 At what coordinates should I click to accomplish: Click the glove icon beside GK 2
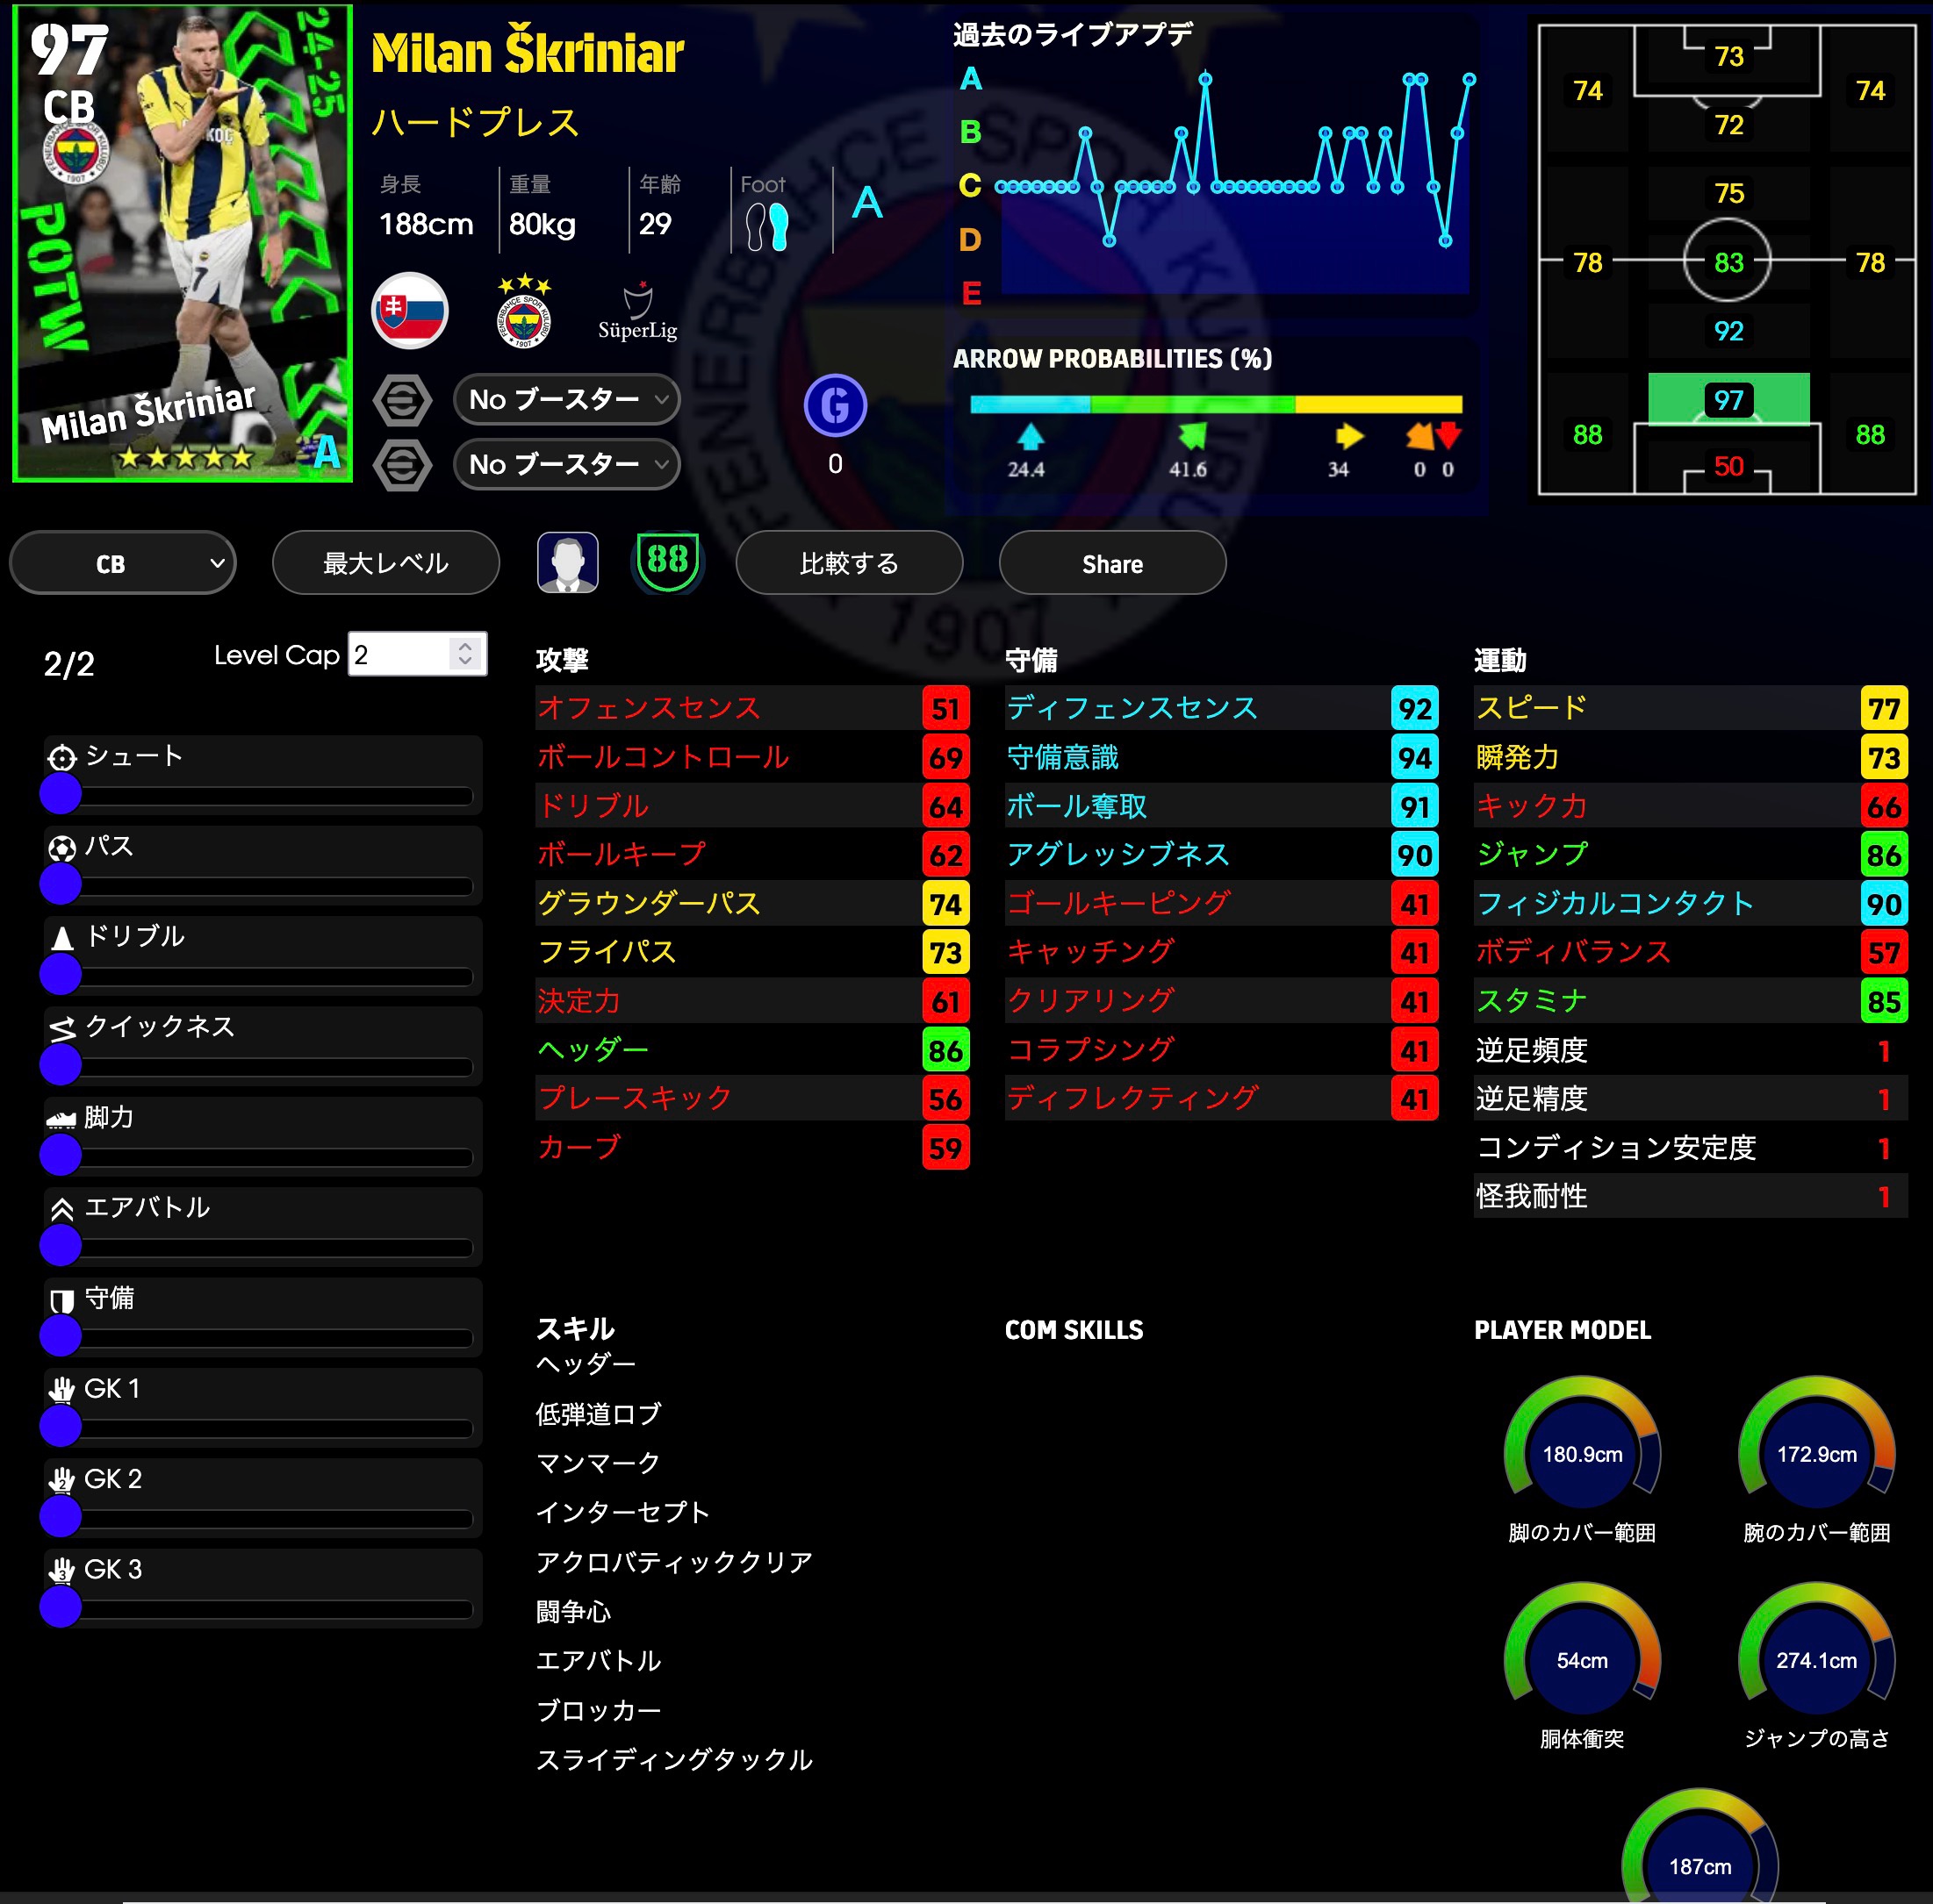(x=62, y=1480)
